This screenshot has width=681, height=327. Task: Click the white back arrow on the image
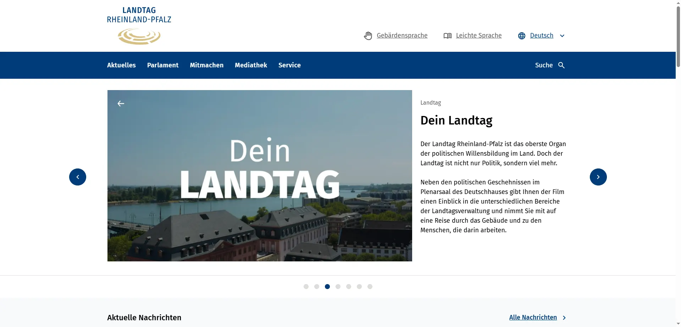pos(121,104)
